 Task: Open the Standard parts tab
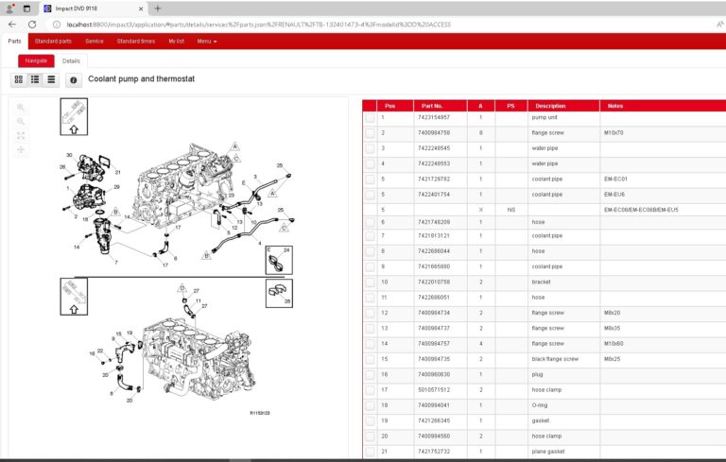53,42
